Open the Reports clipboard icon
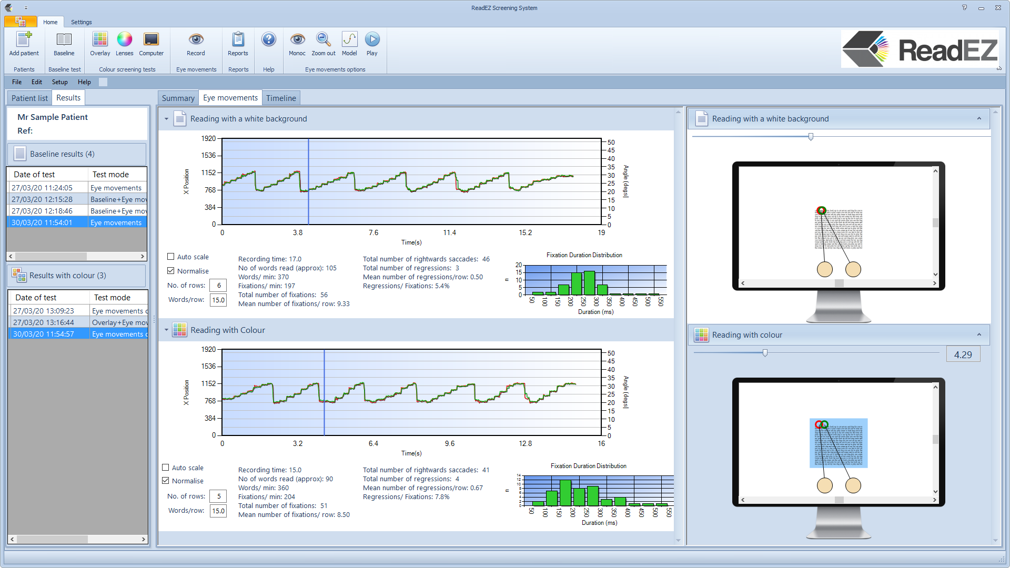 [x=238, y=40]
